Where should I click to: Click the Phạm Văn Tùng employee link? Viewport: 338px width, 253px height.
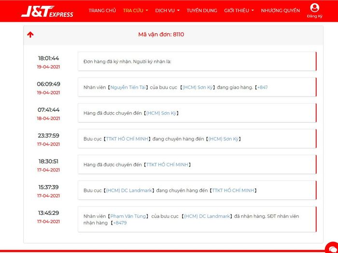pyautogui.click(x=128, y=216)
